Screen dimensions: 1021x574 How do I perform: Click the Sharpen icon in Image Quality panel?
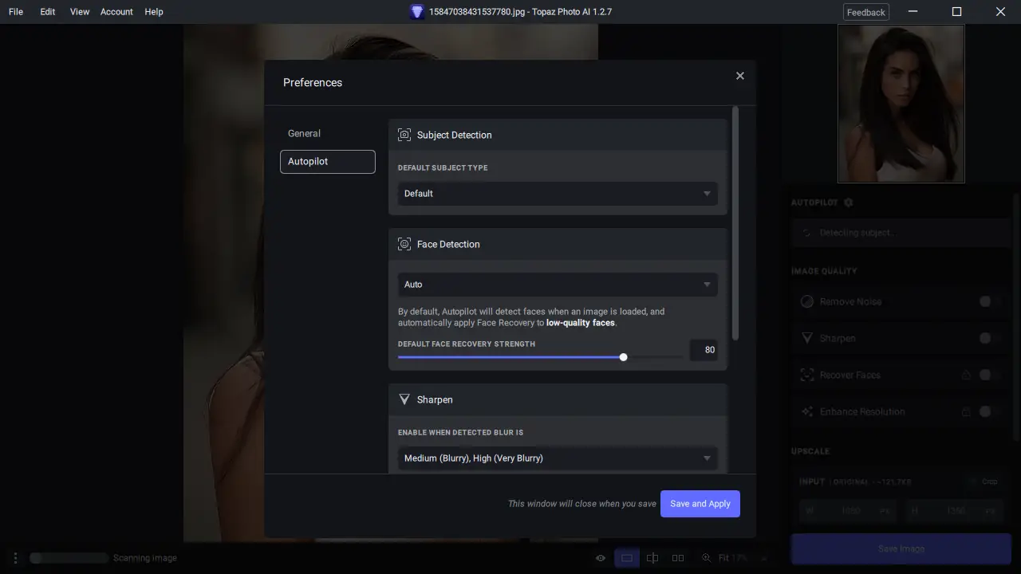(806, 338)
